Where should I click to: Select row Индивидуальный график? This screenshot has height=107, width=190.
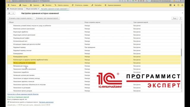pyautogui.click(x=94, y=38)
